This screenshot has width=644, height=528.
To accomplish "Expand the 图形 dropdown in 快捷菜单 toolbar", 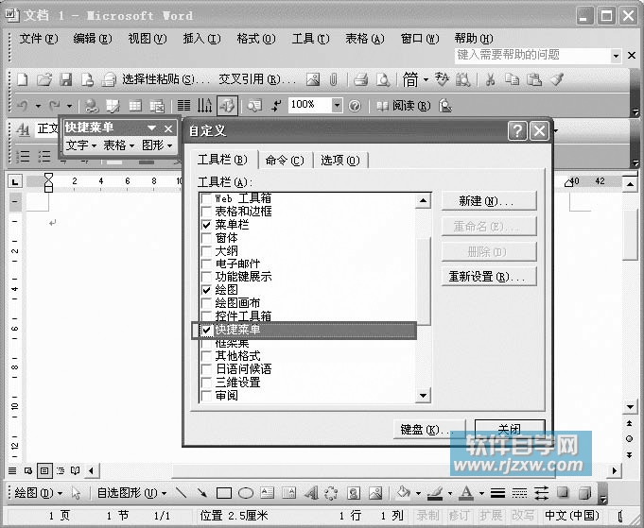I will tap(156, 145).
